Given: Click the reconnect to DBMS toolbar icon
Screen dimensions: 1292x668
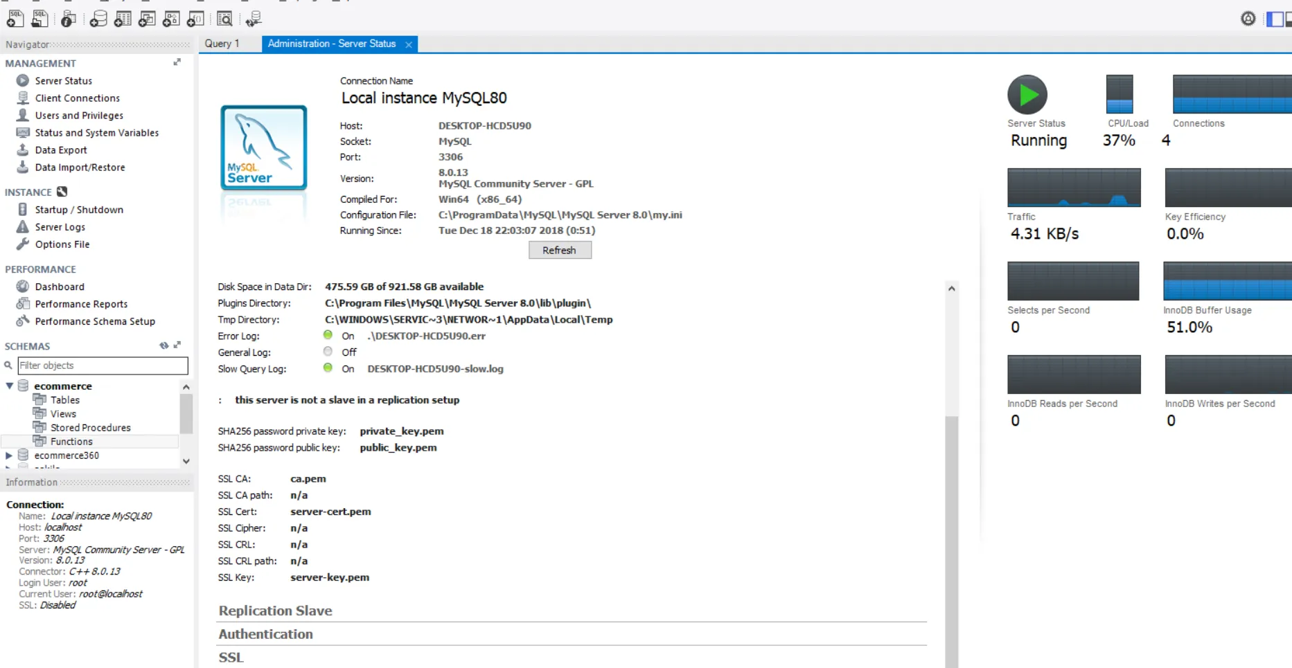Looking at the screenshot, I should (254, 19).
